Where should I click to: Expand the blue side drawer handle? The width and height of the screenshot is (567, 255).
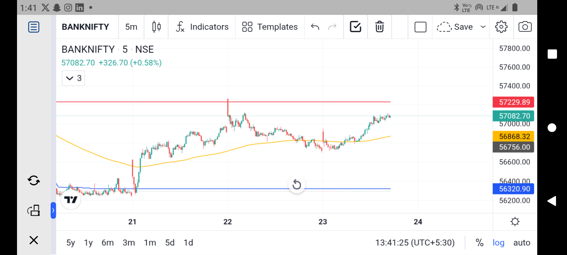click(x=53, y=210)
